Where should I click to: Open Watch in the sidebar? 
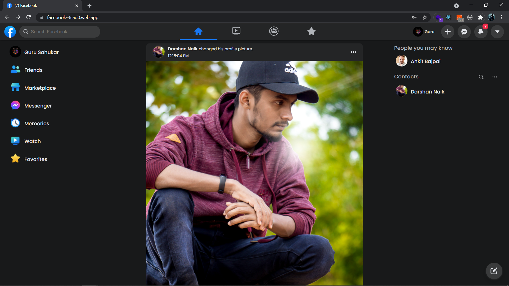(26, 141)
